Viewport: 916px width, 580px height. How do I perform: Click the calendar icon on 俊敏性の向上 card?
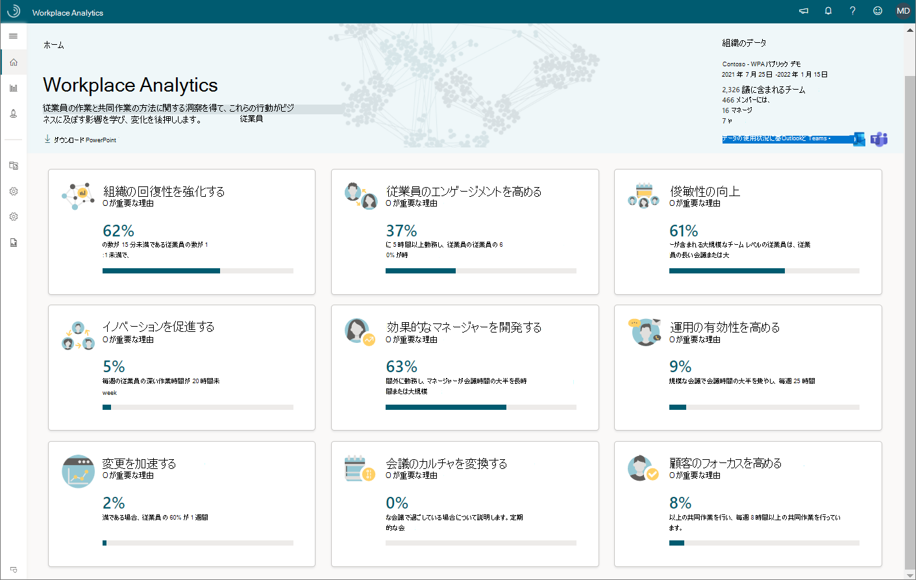pyautogui.click(x=644, y=196)
